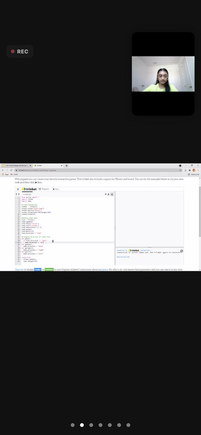The height and width of the screenshot is (435, 201).
Task: Click the trinket logo in editor
Action: point(29,189)
